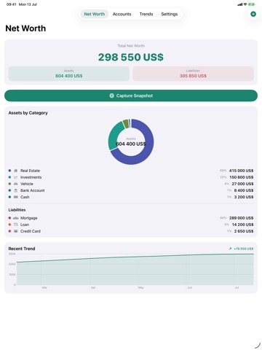Image resolution: width=262 pixels, height=350 pixels.
Task: Click the cellular signal icon in status bar
Action: 240,4
